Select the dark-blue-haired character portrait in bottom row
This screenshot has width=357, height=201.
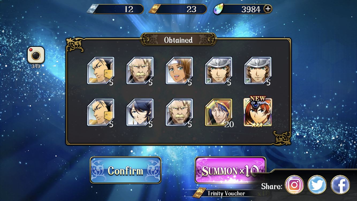[x=140, y=112]
